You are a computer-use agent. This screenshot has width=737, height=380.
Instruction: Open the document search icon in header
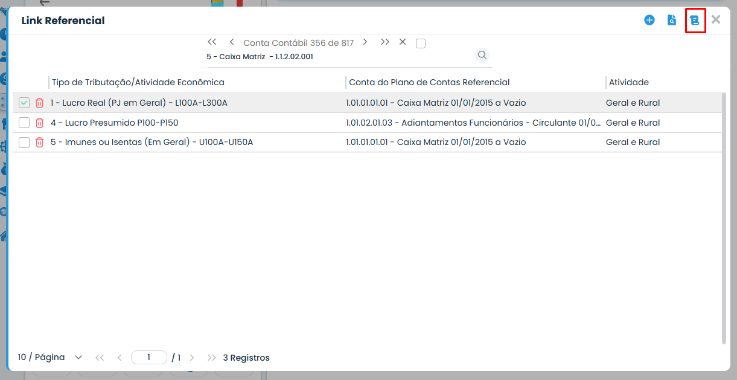(x=672, y=20)
